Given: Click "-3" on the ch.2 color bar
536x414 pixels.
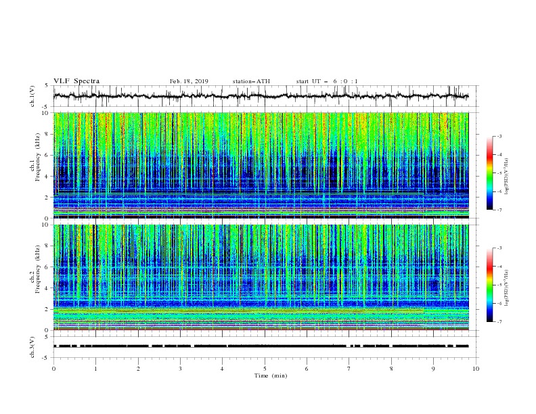Looking at the screenshot, I should pos(499,248).
